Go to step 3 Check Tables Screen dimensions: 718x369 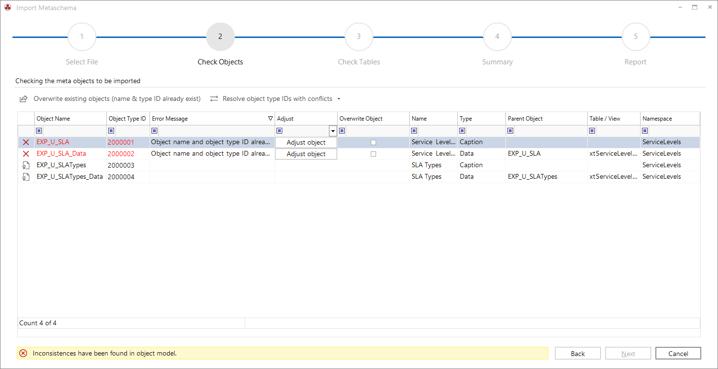[359, 37]
